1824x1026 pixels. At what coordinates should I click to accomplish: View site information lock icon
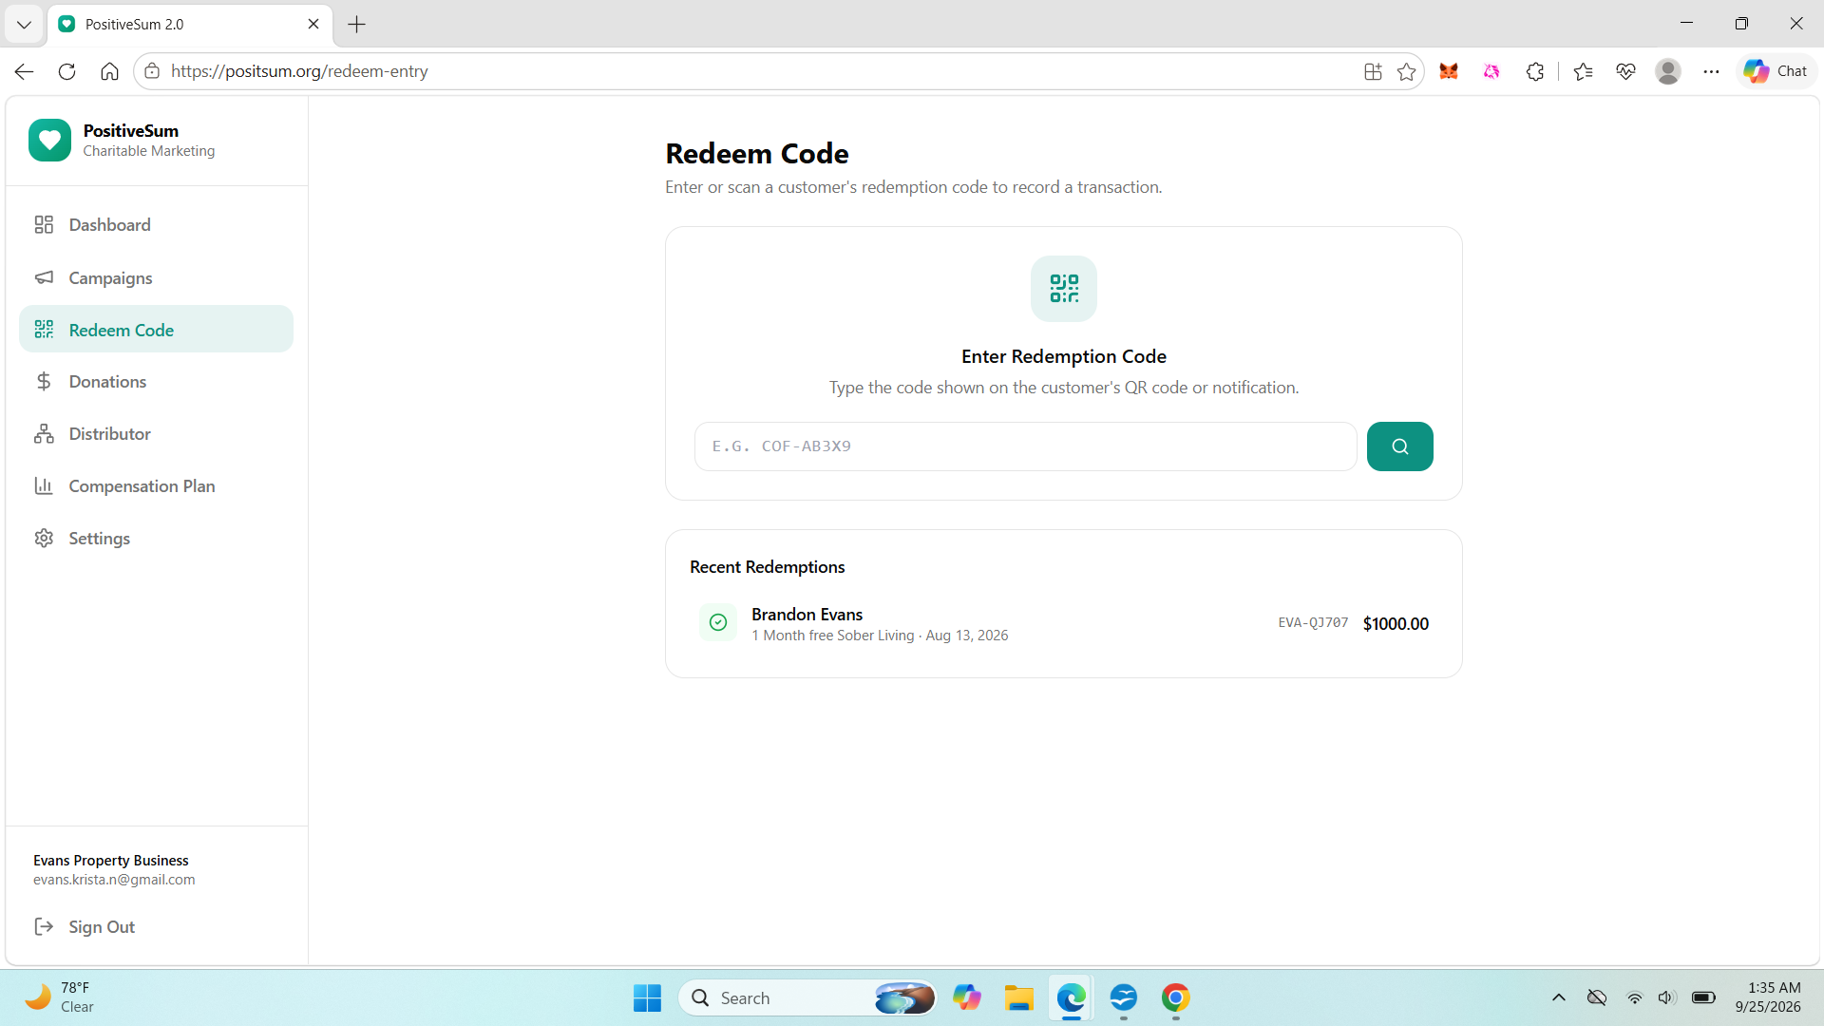(x=152, y=71)
